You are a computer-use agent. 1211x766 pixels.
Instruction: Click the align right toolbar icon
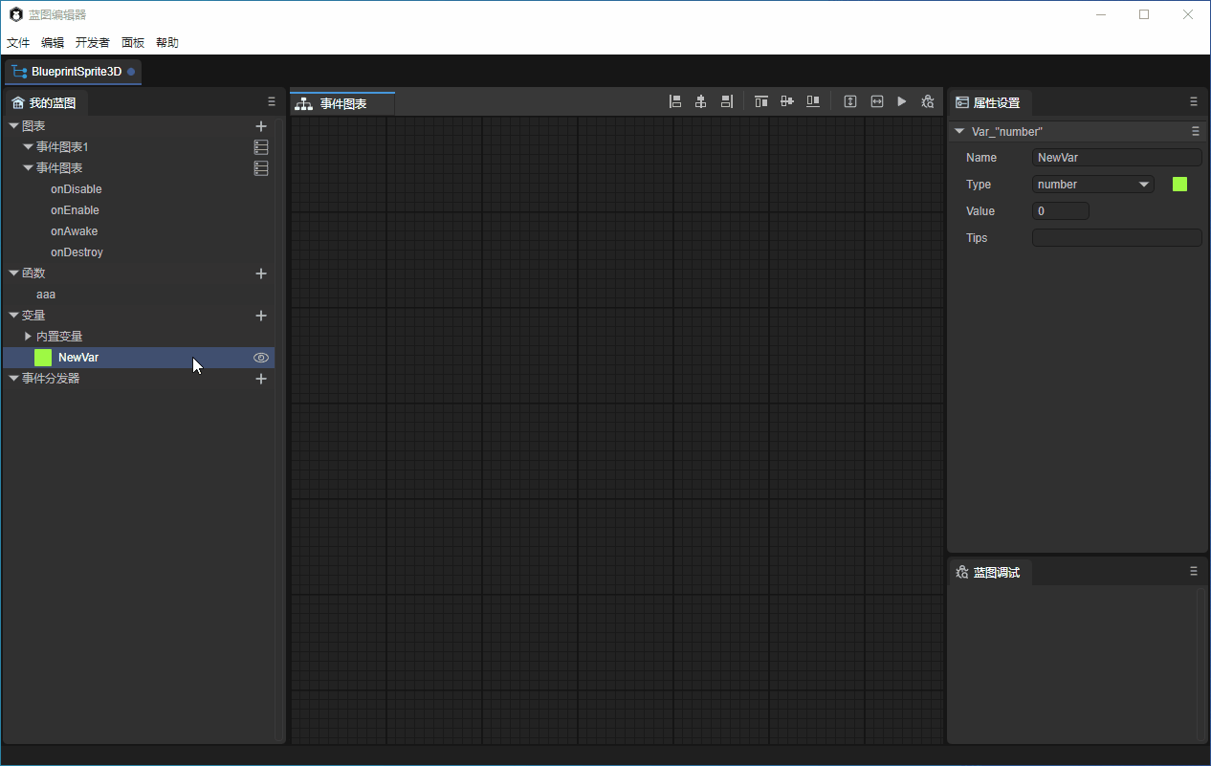pyautogui.click(x=727, y=101)
